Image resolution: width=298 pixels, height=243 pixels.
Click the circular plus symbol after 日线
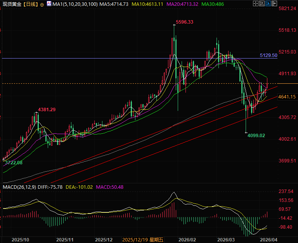[42, 5]
